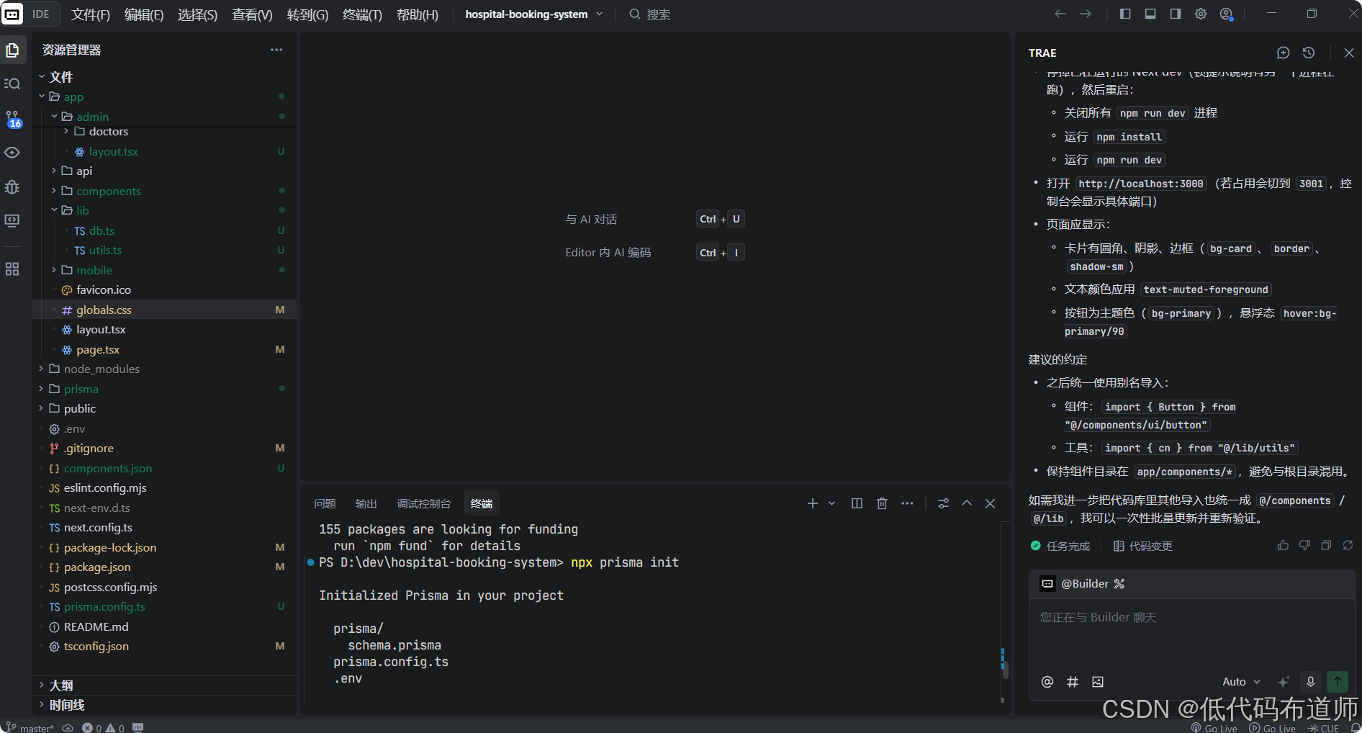Viewport: 1362px width, 733px height.
Task: Open Source Control view showing 16 changes
Action: coord(12,117)
